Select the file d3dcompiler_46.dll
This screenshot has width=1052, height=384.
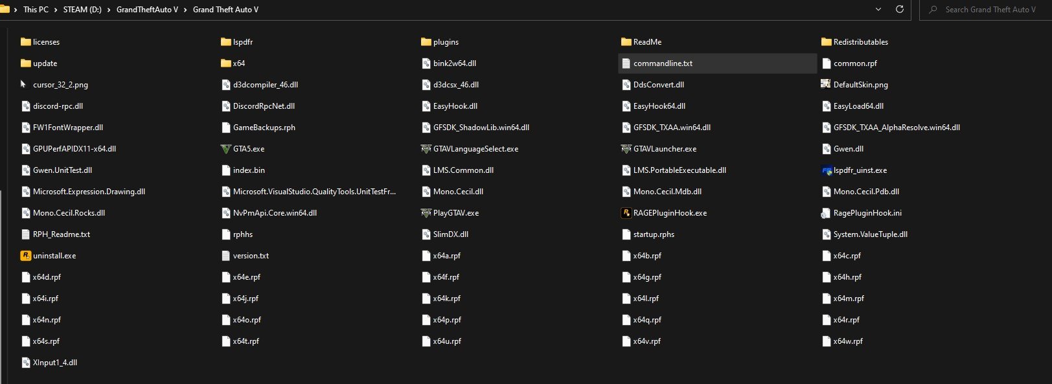[x=266, y=85]
